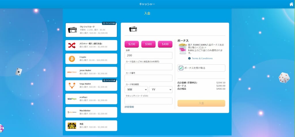The height and width of the screenshot is (137, 295).
Task: Choose the MuchBetter payment row
Action: [x=91, y=112]
